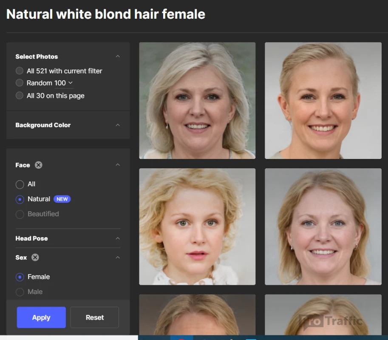The width and height of the screenshot is (388, 340).
Task: Choose the Beautified face radio button
Action: coord(20,214)
